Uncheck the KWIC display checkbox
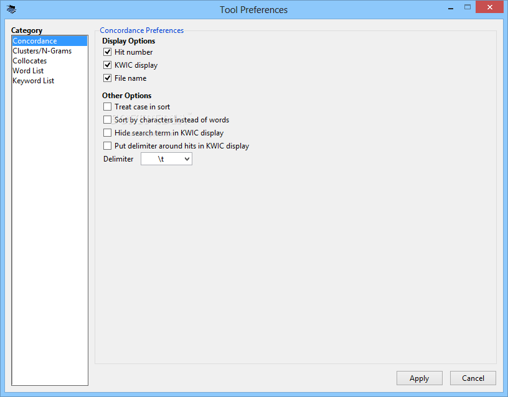This screenshot has height=397, width=508. pyautogui.click(x=107, y=65)
